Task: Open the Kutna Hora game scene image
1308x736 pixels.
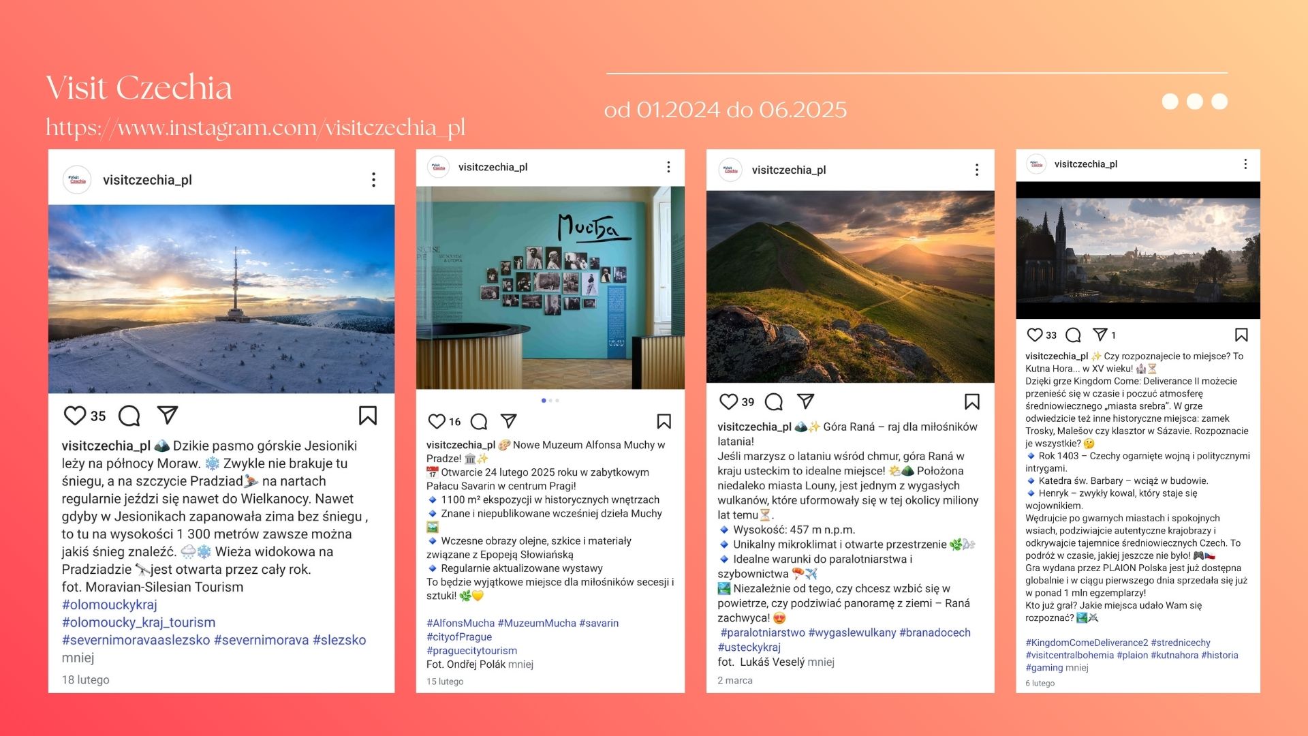Action: [x=1138, y=250]
